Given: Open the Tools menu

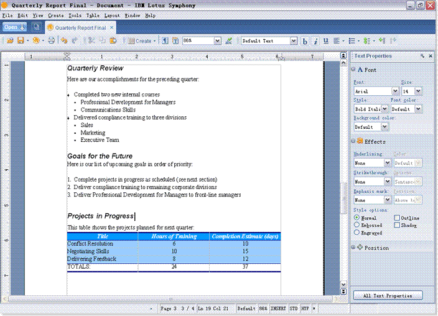Looking at the screenshot, I should [75, 16].
